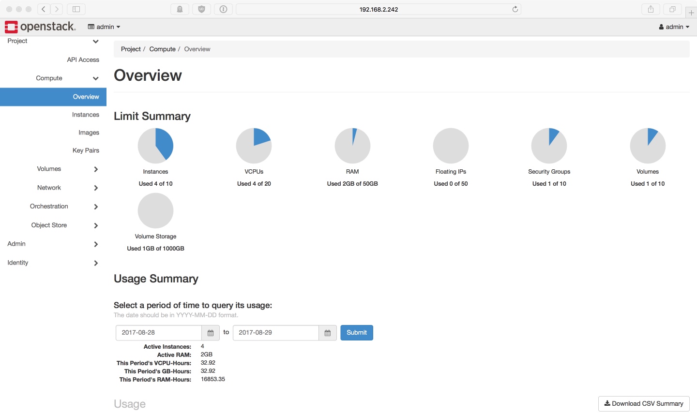Viewport: 697px width, 413px height.
Task: Click the OpenStack logo
Action: (40, 27)
